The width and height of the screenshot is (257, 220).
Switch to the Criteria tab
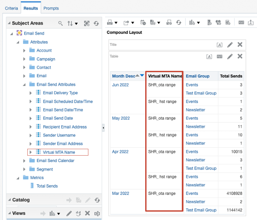pyautogui.click(x=11, y=8)
